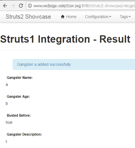Click the browser forward arrow
This screenshot has height=148, width=135.
tap(13, 6)
